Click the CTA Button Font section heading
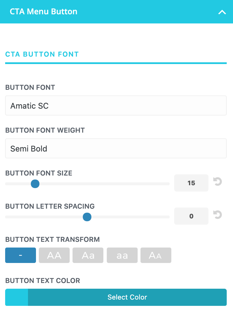233x325 pixels. click(x=42, y=54)
